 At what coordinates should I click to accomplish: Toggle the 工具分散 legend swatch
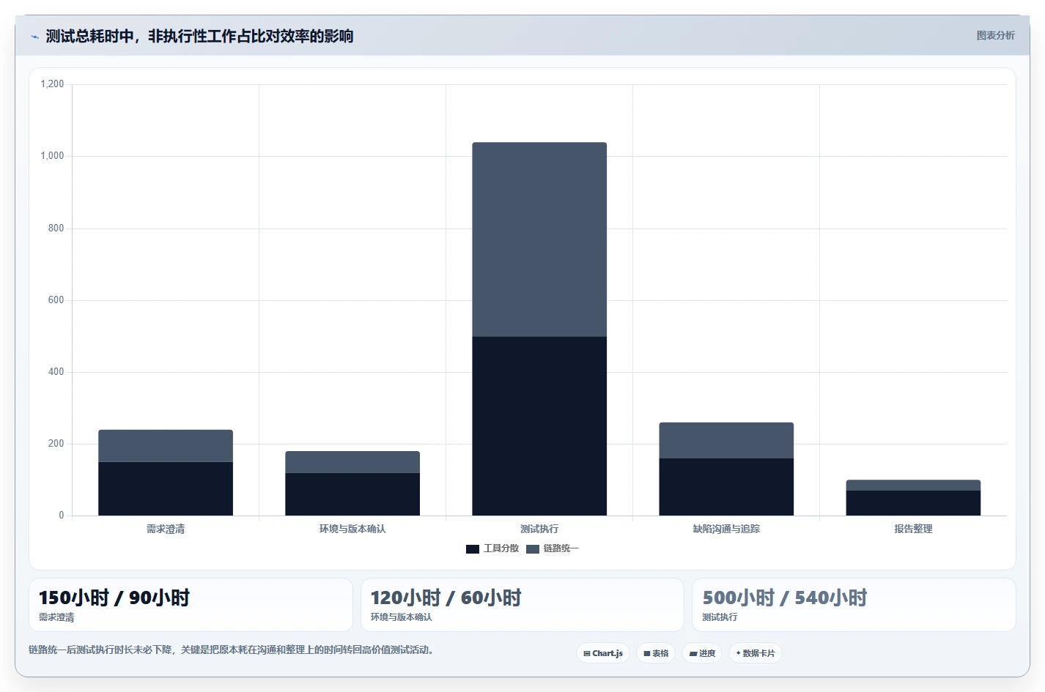[x=473, y=549]
